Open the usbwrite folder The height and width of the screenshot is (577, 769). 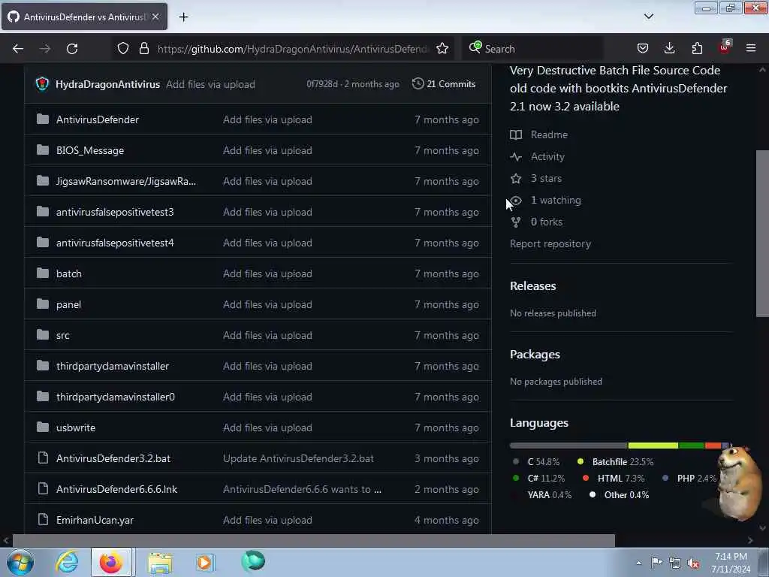(76, 427)
